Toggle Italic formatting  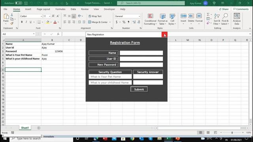point(26,22)
